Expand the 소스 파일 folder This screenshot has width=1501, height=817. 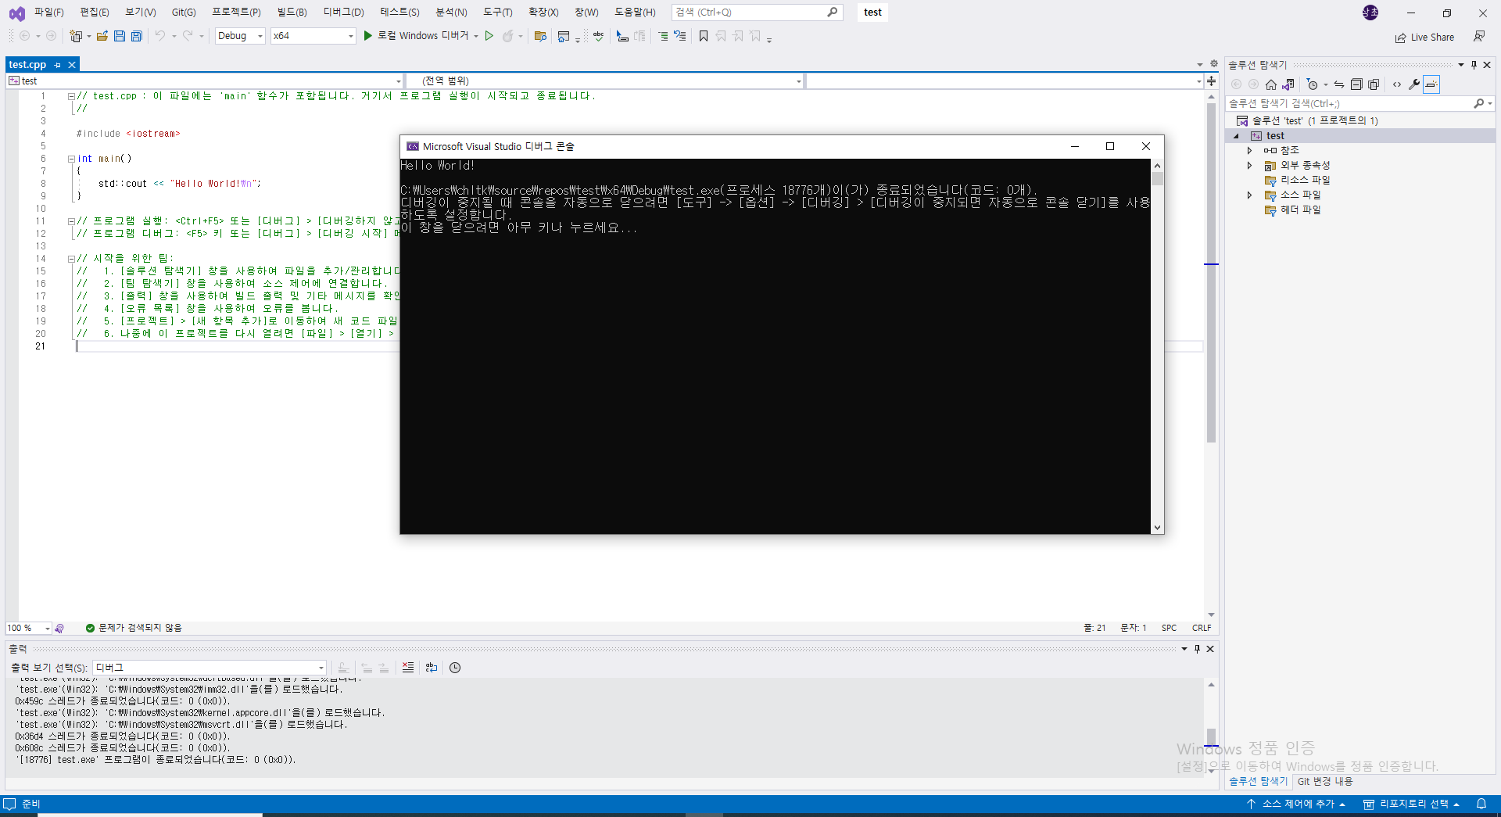pyautogui.click(x=1249, y=195)
